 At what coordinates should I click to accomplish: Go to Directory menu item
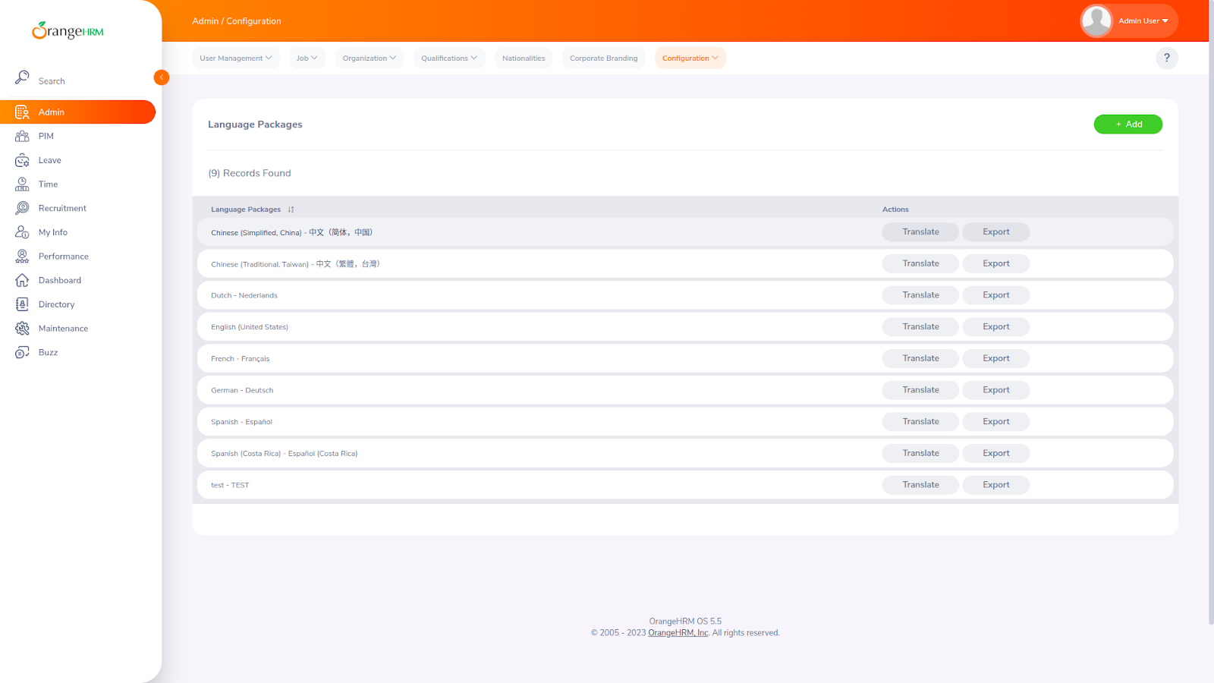77,304
